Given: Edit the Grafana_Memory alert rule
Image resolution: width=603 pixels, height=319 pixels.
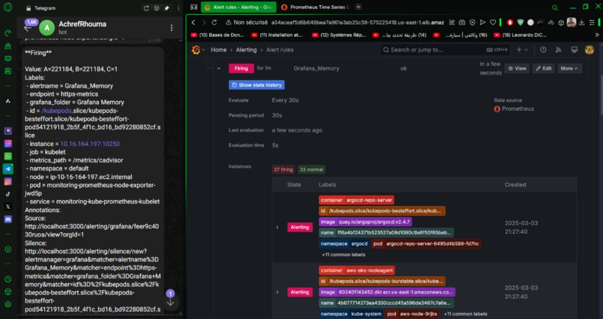Looking at the screenshot, I should tap(543, 68).
